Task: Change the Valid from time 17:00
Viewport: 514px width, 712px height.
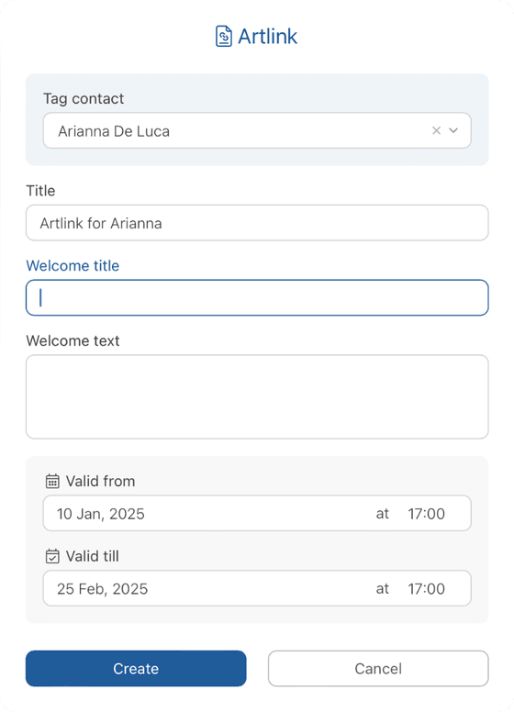Action: point(426,514)
